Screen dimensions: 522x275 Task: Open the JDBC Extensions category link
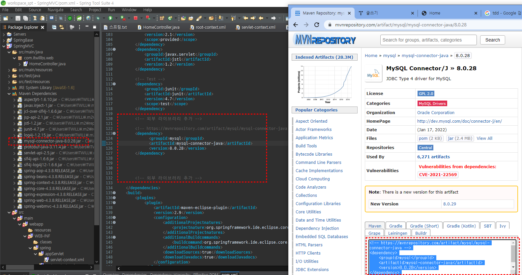pyautogui.click(x=312, y=270)
